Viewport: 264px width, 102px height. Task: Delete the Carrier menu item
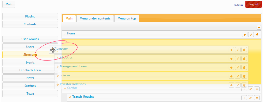[257, 89]
